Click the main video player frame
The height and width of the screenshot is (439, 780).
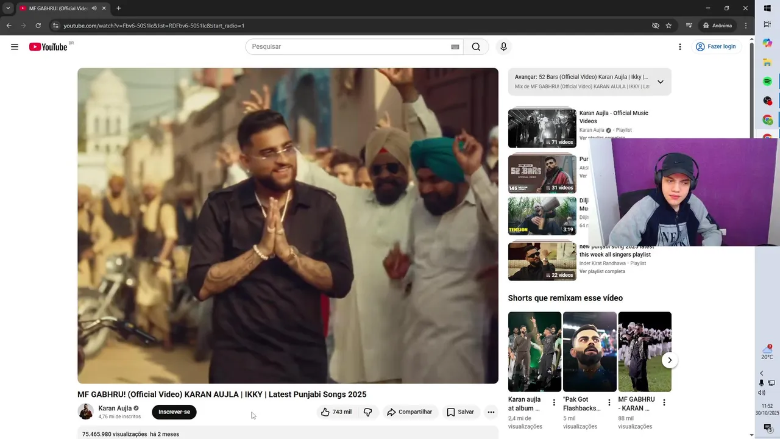pyautogui.click(x=288, y=226)
